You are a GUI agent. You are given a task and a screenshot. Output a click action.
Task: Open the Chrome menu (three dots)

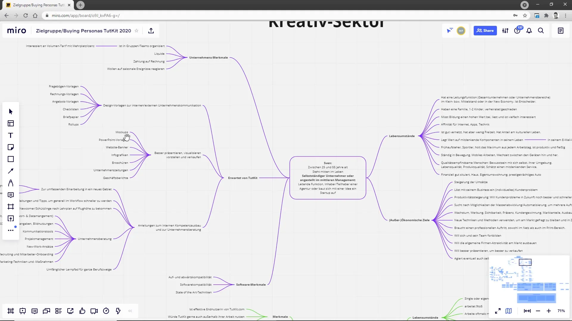tap(565, 15)
